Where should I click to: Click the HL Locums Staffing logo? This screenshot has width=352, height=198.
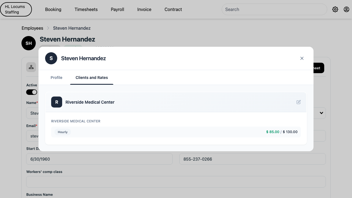click(x=16, y=9)
